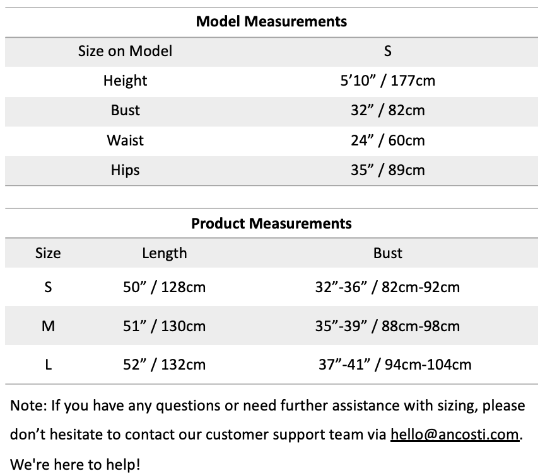The height and width of the screenshot is (476, 545).
Task: Click the model Bust value 32" / 82cm
Action: [387, 110]
